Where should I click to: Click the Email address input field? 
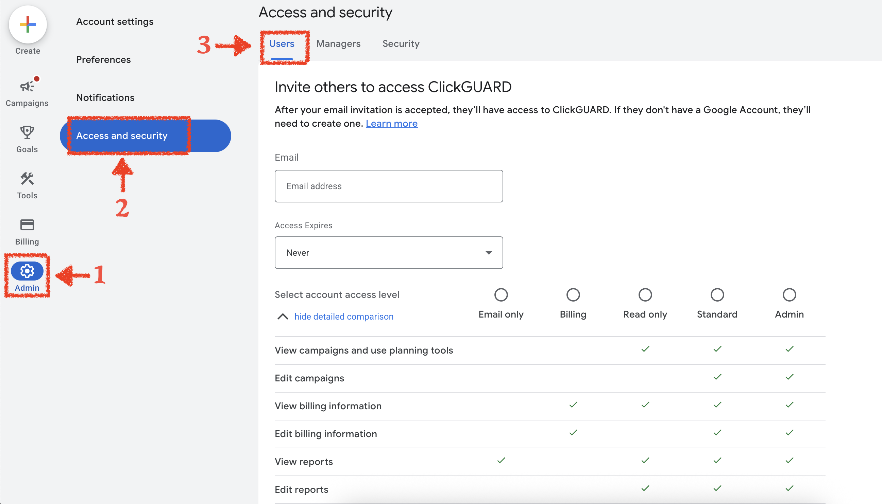pos(389,186)
